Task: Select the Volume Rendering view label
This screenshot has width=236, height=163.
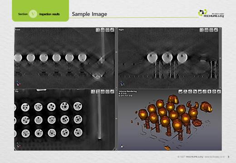Action: click(x=128, y=91)
